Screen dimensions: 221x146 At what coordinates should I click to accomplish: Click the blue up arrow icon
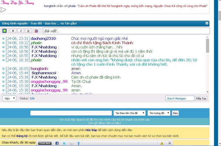pos(79,143)
